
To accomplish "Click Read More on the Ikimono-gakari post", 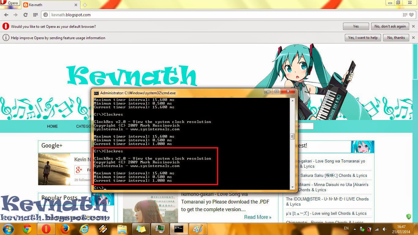I will (x=258, y=217).
